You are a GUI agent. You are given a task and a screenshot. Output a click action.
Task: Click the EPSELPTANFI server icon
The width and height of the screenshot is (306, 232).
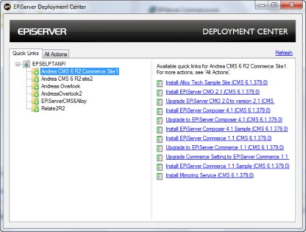[x=26, y=64]
